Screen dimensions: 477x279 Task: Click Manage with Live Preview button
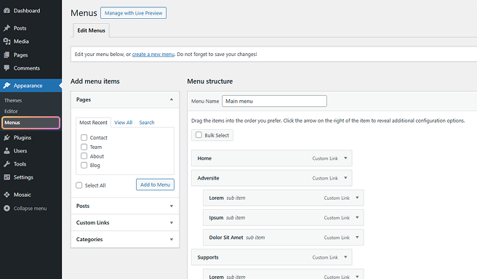point(134,13)
